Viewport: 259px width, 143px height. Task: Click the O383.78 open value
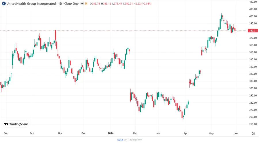(95, 4)
